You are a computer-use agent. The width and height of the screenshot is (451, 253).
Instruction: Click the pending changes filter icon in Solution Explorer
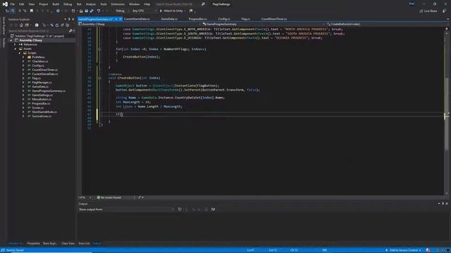(x=37, y=25)
